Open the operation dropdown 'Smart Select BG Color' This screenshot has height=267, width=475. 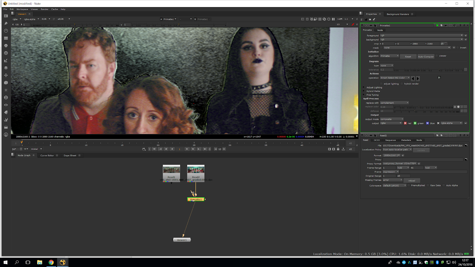pos(395,78)
